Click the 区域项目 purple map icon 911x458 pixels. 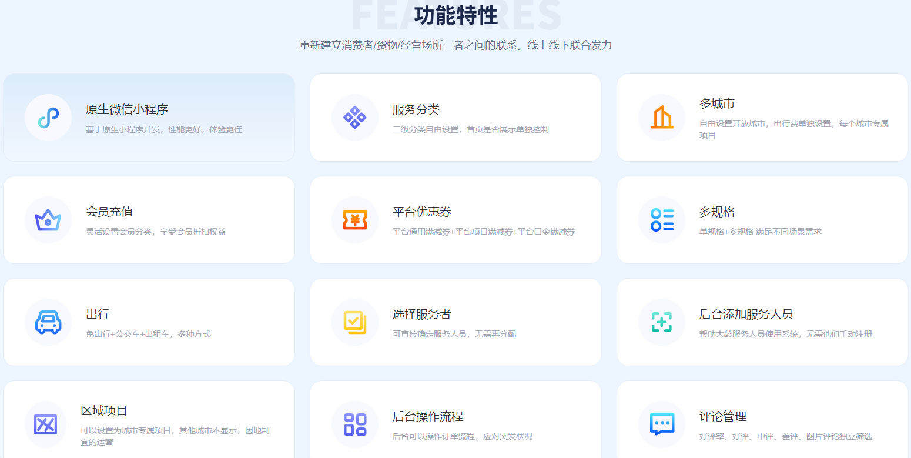click(x=46, y=424)
